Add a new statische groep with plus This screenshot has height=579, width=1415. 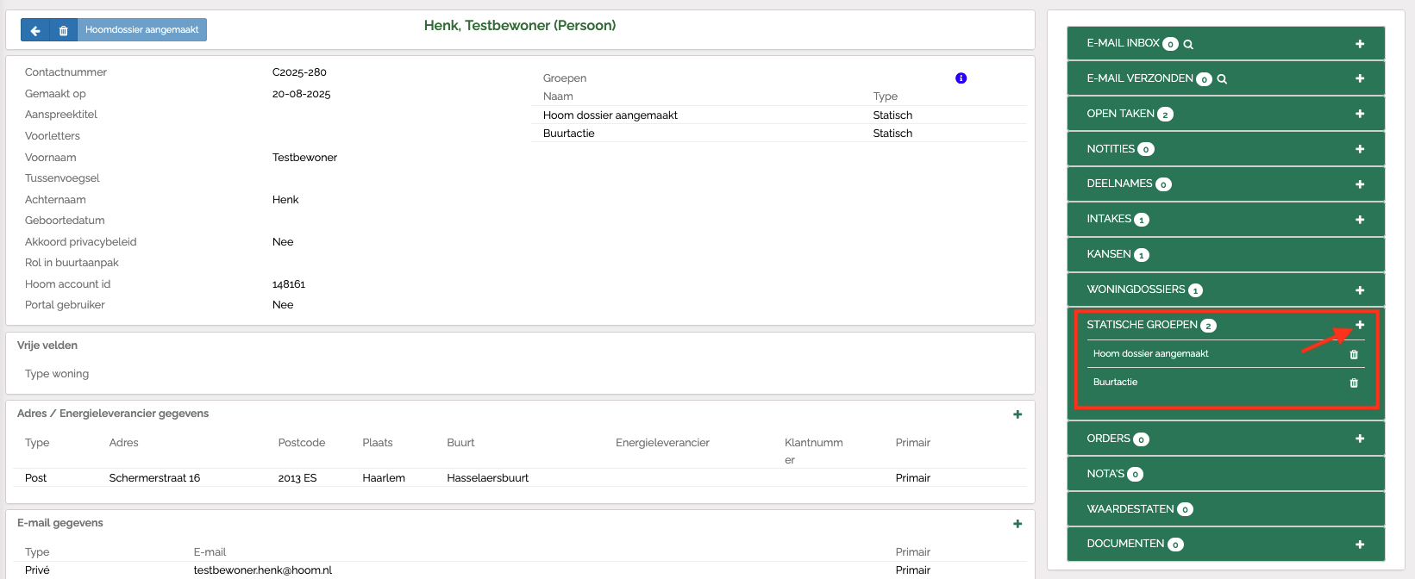[x=1360, y=325]
